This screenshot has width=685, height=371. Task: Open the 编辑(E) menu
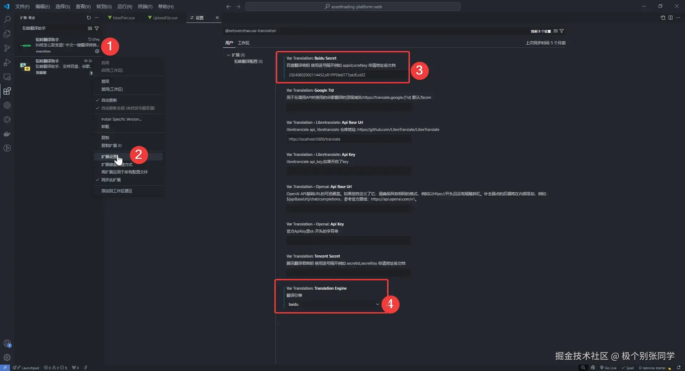coord(42,6)
